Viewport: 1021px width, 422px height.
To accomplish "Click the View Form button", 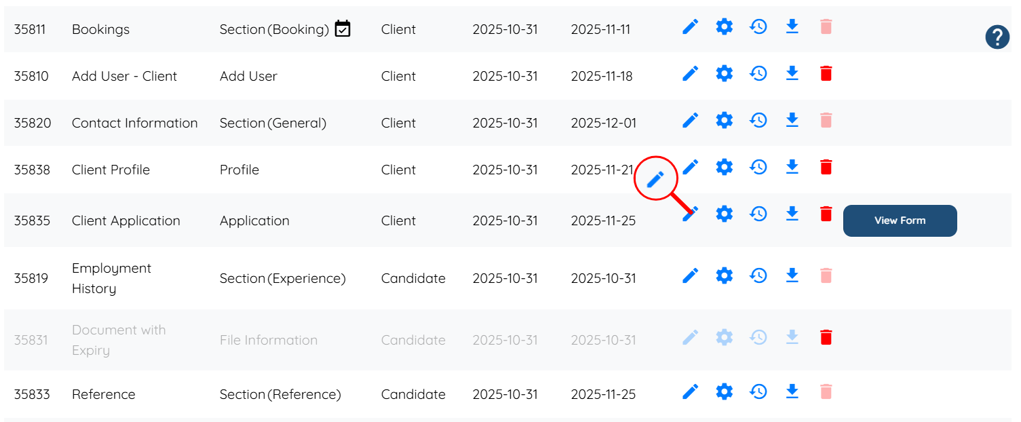I will [900, 220].
